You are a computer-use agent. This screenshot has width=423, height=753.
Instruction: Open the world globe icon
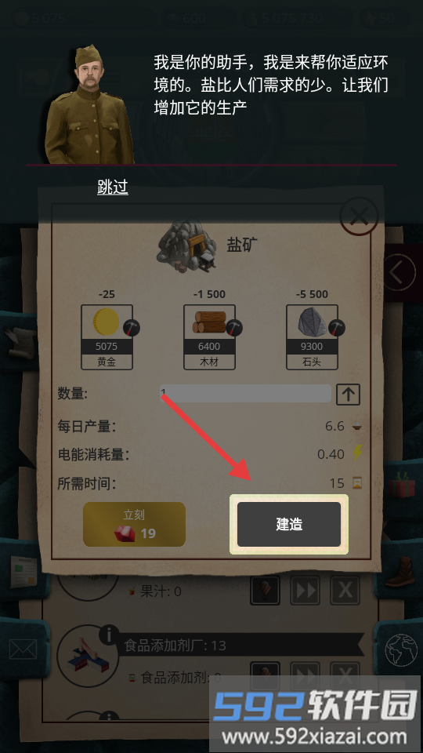[x=400, y=649]
